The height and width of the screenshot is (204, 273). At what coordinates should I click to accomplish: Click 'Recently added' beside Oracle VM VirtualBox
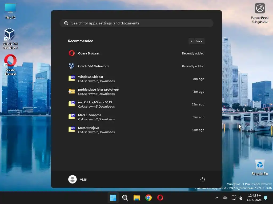click(193, 66)
